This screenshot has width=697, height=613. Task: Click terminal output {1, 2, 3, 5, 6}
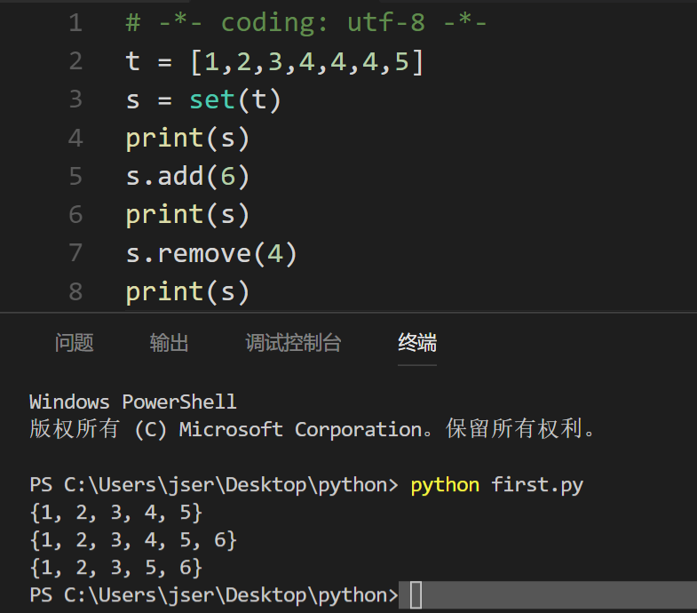116,568
